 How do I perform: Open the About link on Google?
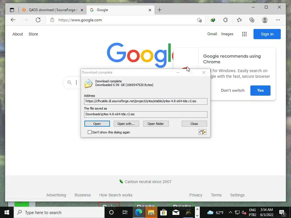click(18, 34)
